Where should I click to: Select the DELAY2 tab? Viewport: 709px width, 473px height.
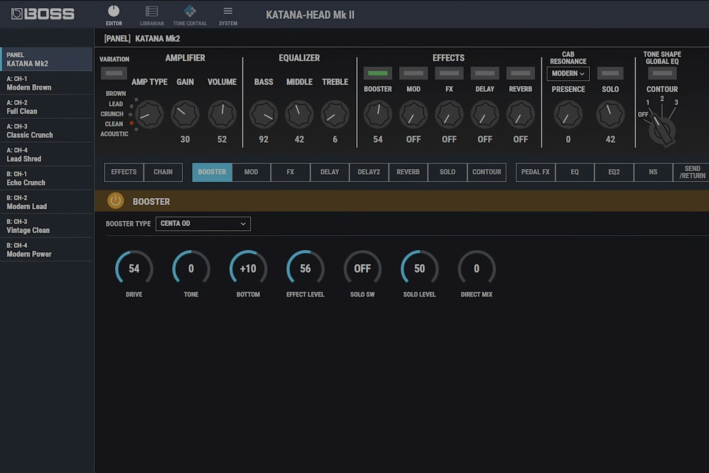(369, 172)
